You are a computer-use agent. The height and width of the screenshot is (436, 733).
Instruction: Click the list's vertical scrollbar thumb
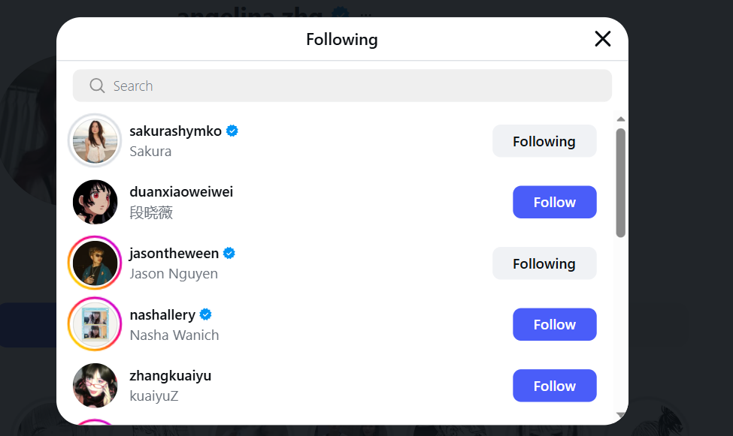click(620, 183)
